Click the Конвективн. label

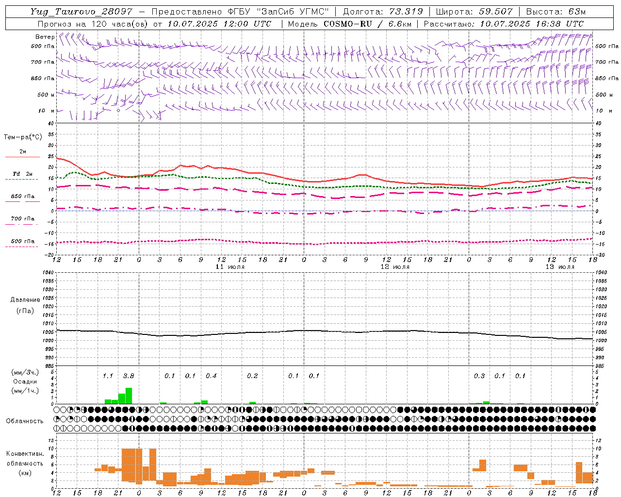[25, 454]
